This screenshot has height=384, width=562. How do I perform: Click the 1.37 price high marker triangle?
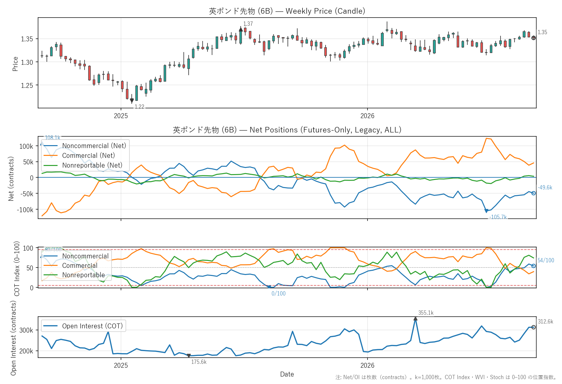point(241,29)
